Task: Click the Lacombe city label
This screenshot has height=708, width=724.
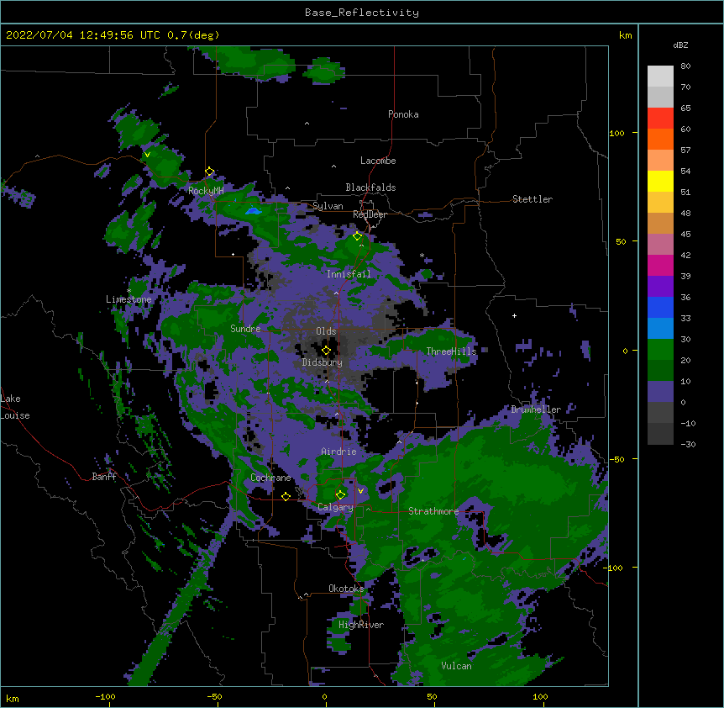Action: coord(378,161)
